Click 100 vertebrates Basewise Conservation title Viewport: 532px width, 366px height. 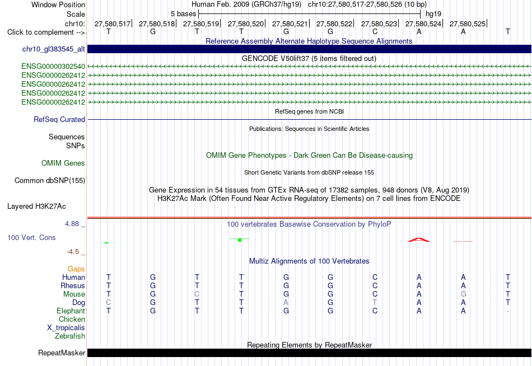tap(309, 224)
